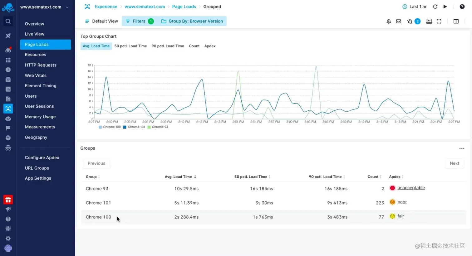Open the document logs icon in the sidebar

(8, 99)
